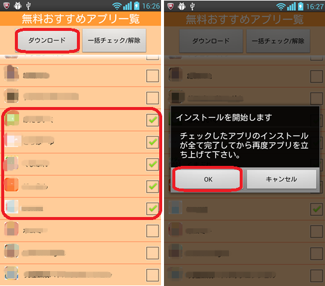Open the pink-white app icon in list
325x286 pixels.
coord(13,140)
